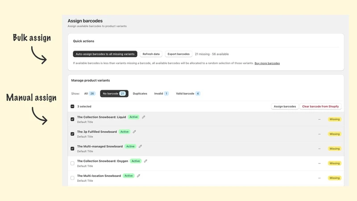Click Missing badge for Collection Snowboard: Liquid

pos(334,119)
